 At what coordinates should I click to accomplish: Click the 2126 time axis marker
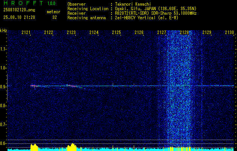(139, 32)
